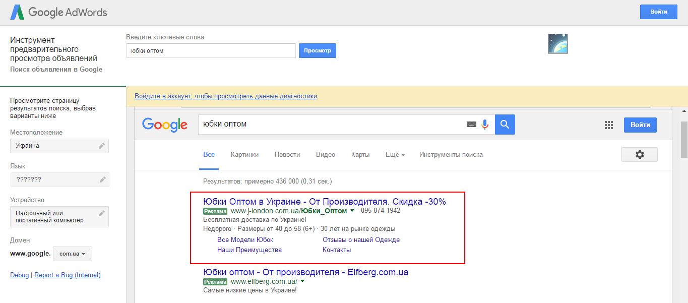
Task: Click text Бесплатная доставка по Украине!
Action: tap(255, 220)
